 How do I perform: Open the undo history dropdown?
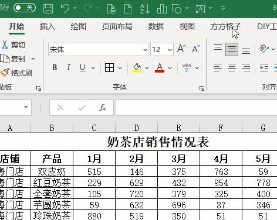click(x=75, y=8)
